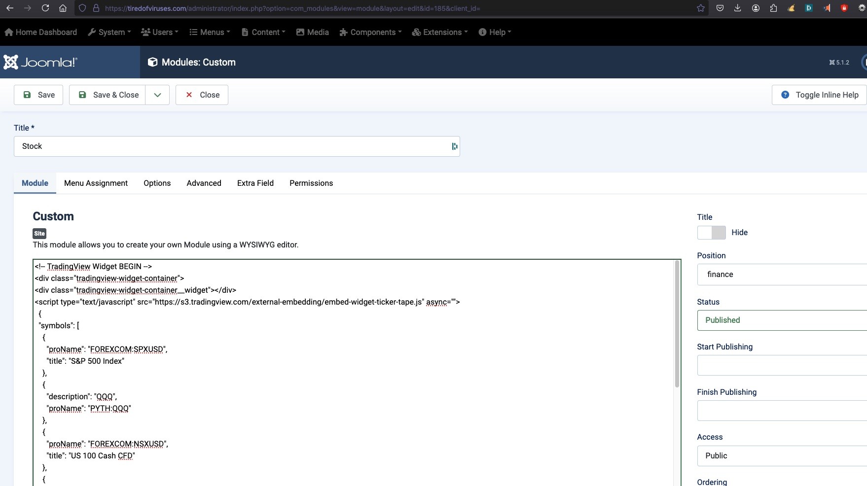Open the Components menu
The width and height of the screenshot is (867, 486).
point(371,32)
